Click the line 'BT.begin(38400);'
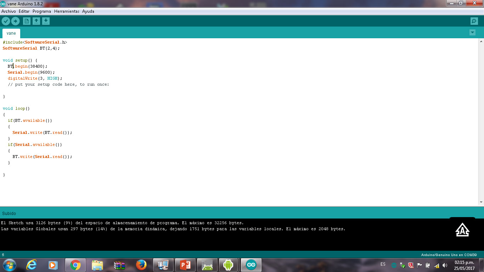Viewport: 484px width, 272px height. (x=27, y=66)
